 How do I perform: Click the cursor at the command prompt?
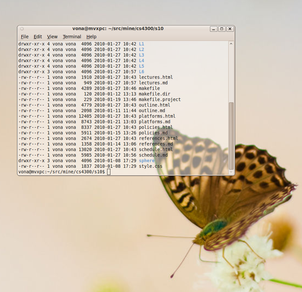click(x=109, y=172)
